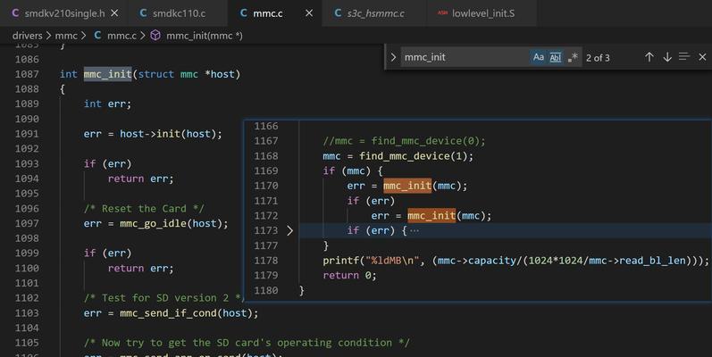Click the find input containing mmc_init
This screenshot has height=357, width=712.
click(464, 57)
